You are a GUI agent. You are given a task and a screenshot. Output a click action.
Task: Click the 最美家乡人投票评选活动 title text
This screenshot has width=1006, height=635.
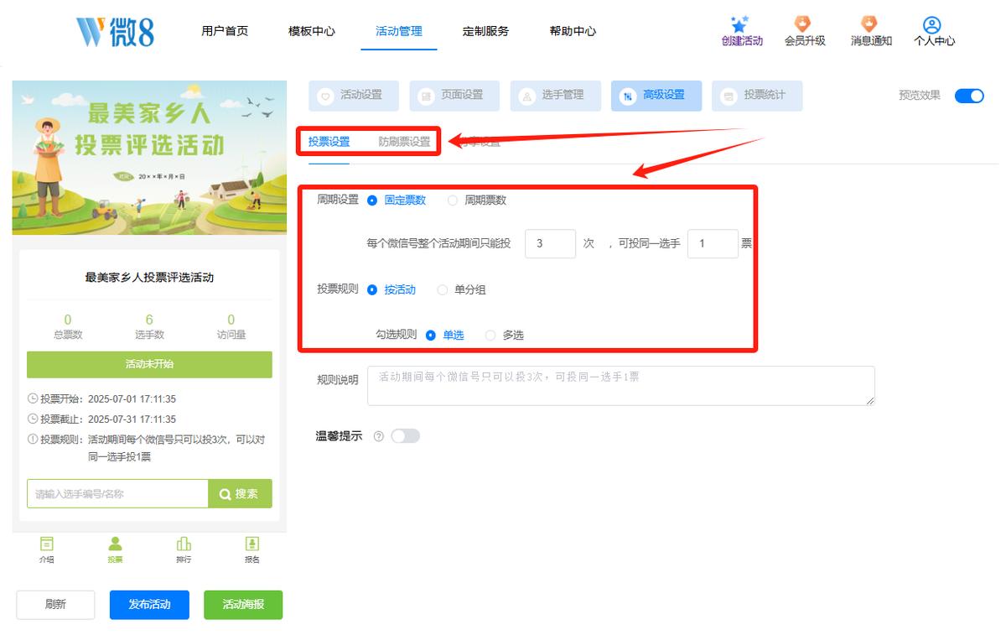(x=149, y=278)
